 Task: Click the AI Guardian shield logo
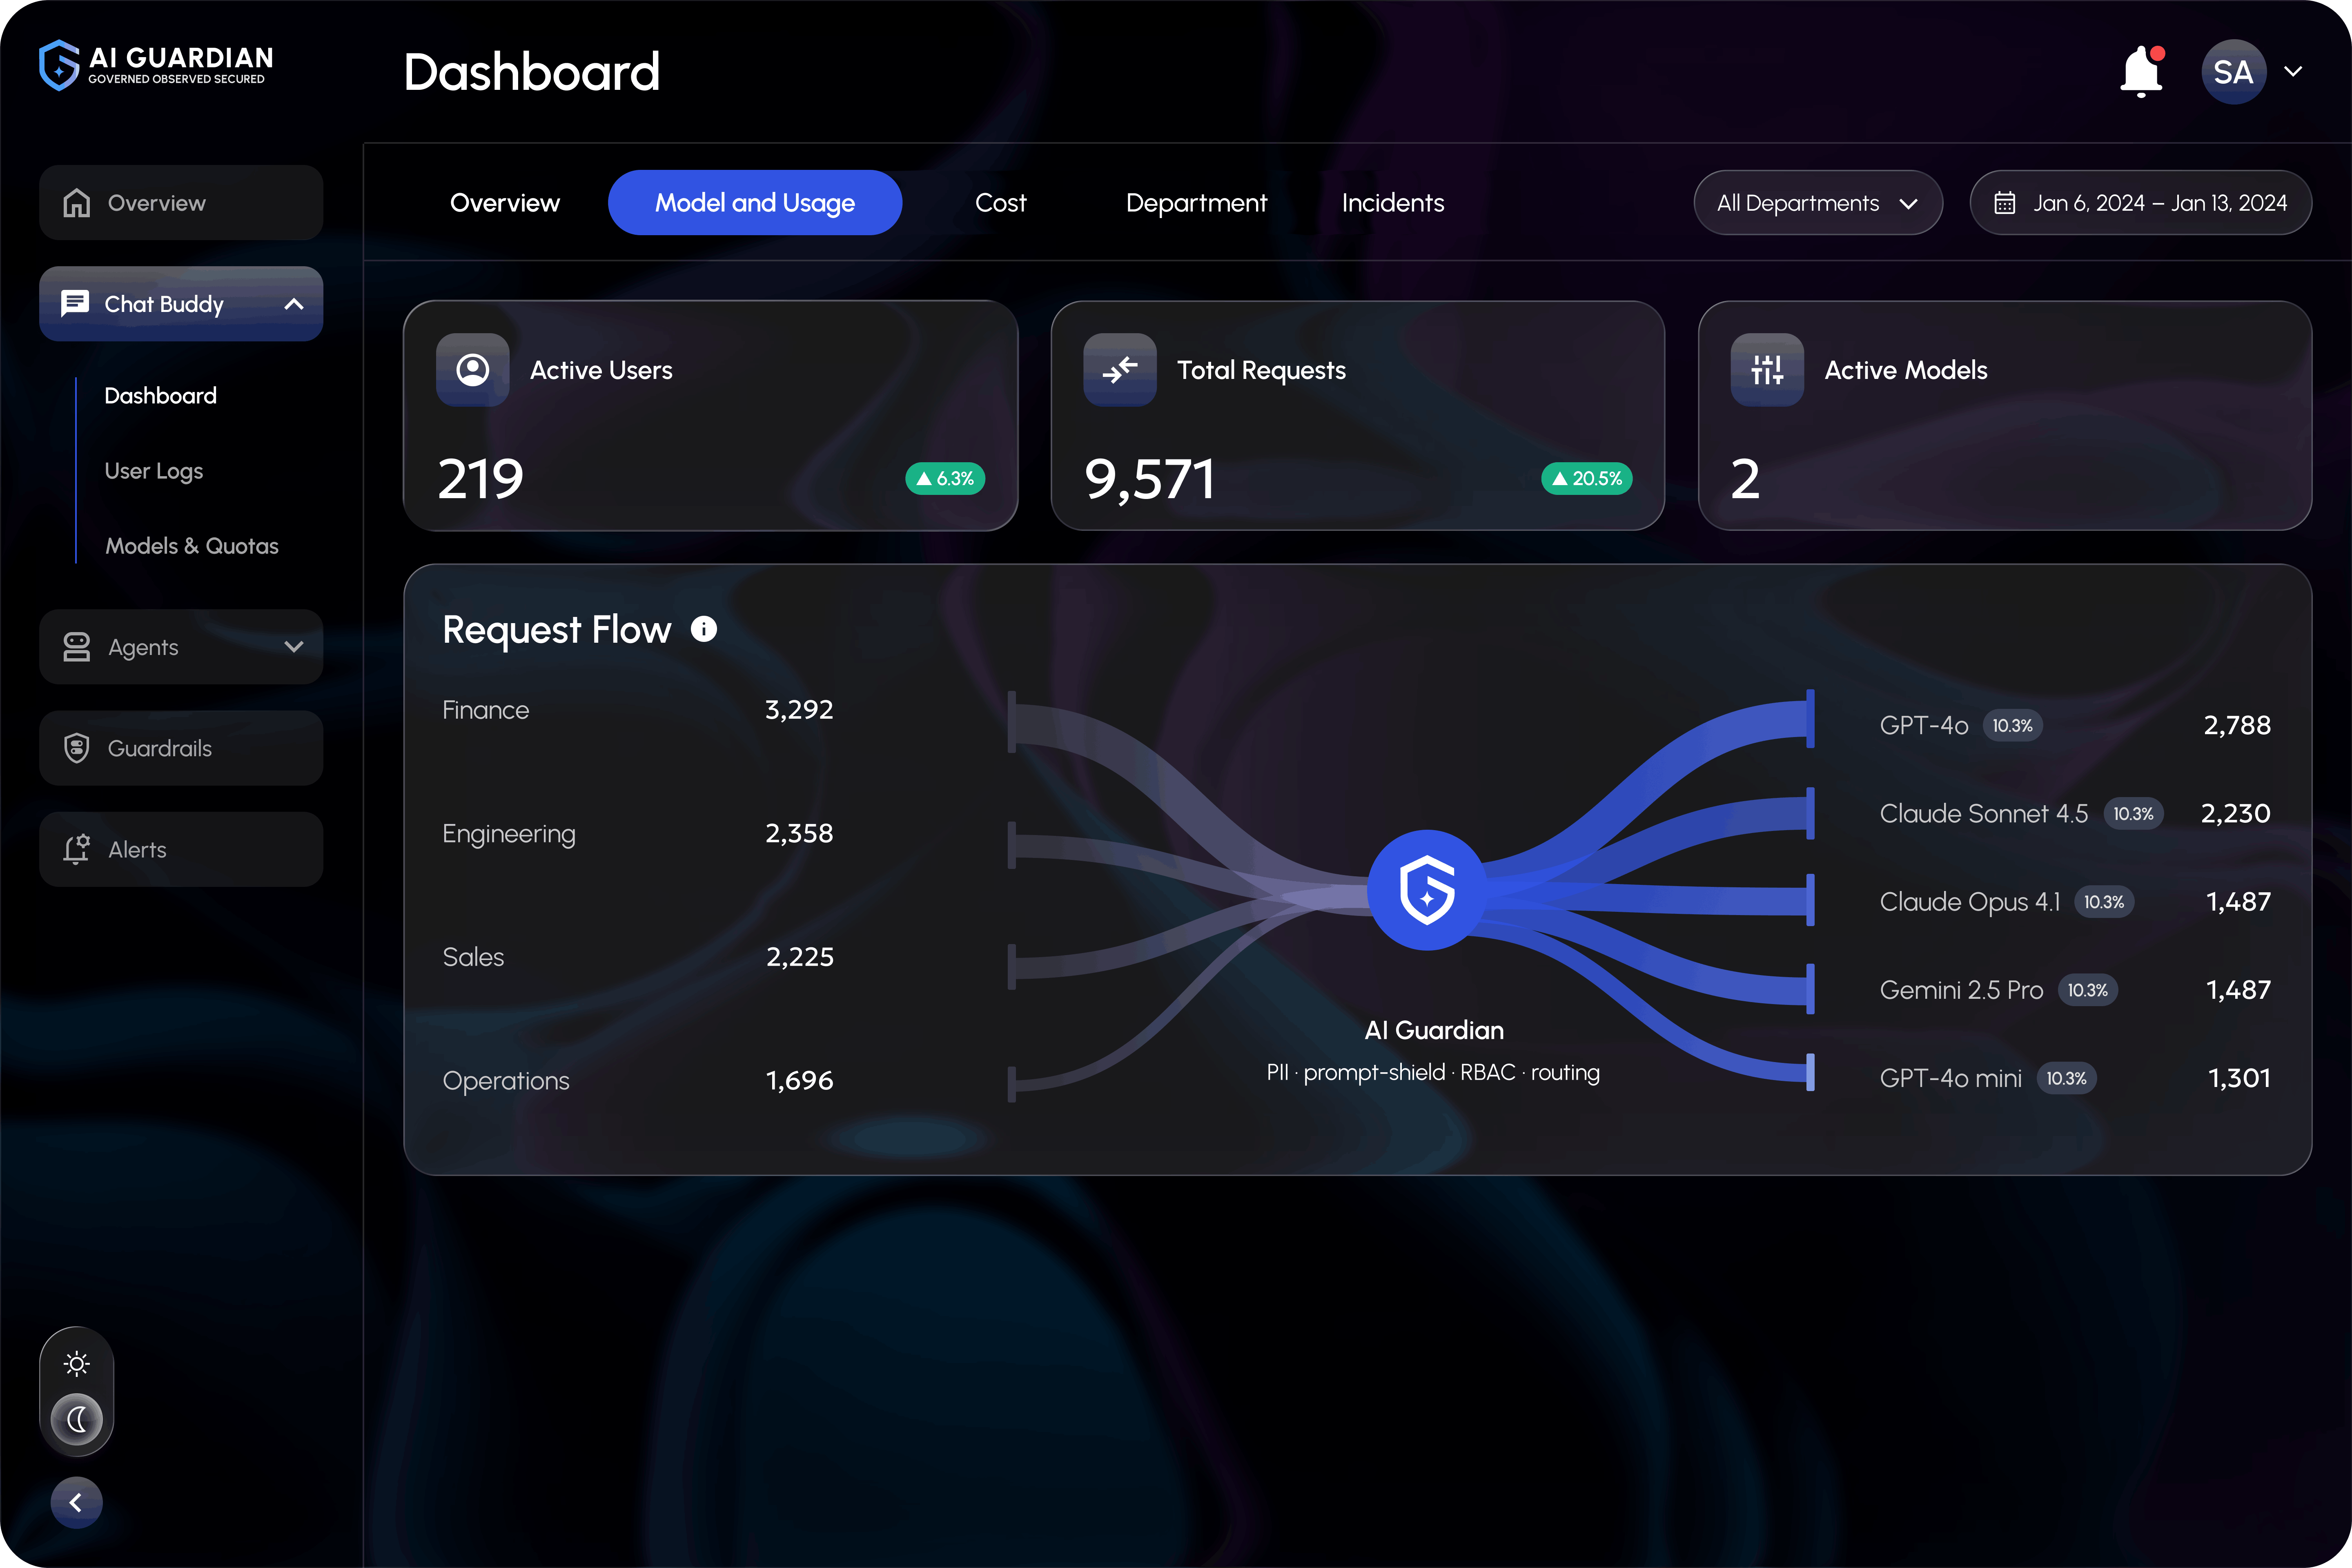point(59,65)
